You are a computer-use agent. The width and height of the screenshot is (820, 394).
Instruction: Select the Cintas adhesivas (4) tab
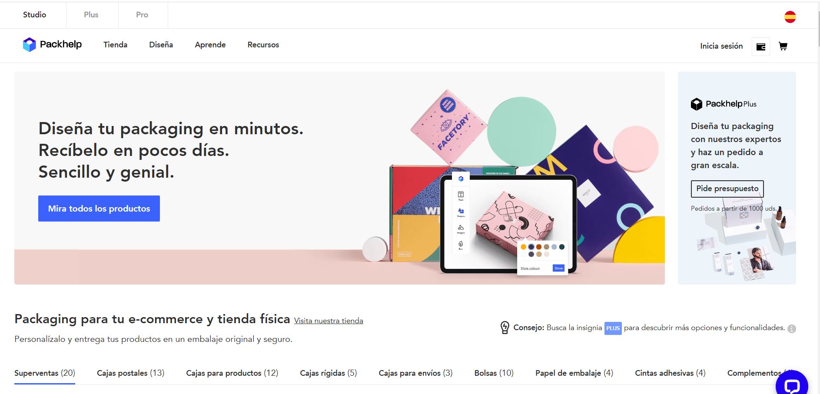pyautogui.click(x=670, y=373)
